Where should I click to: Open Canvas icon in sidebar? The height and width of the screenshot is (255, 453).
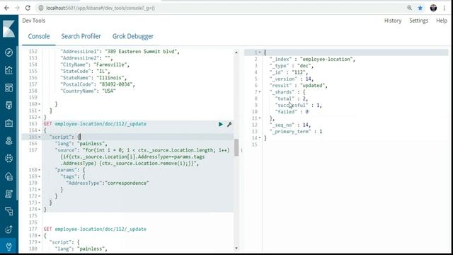8,123
